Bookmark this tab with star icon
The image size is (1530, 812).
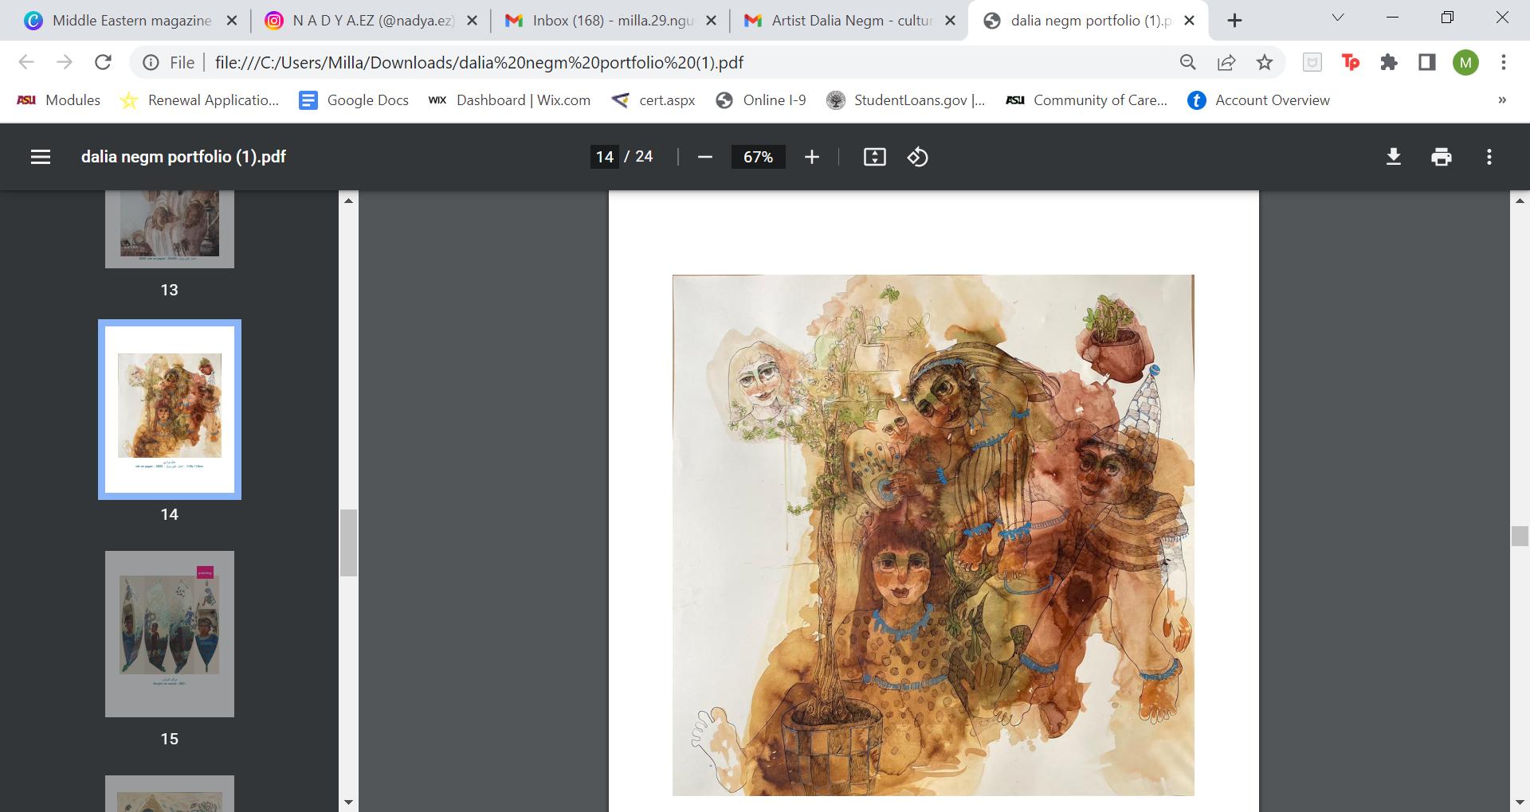coord(1265,62)
